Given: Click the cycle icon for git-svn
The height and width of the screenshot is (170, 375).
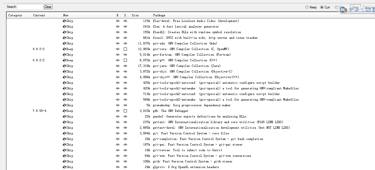Looking at the screenshot, I should pyautogui.click(x=64, y=156).
